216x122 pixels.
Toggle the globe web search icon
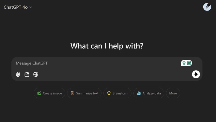36,74
